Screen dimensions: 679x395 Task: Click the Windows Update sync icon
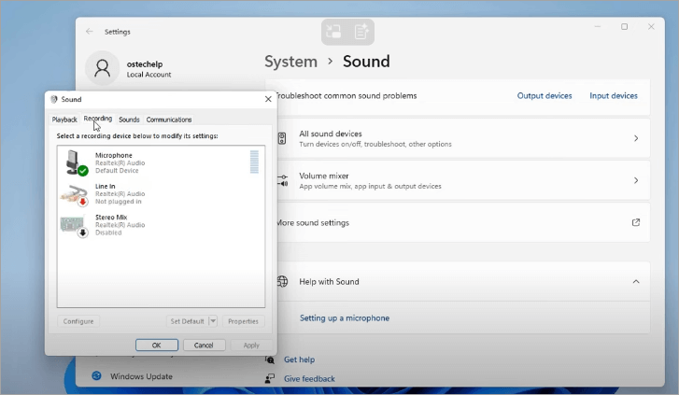pos(96,375)
